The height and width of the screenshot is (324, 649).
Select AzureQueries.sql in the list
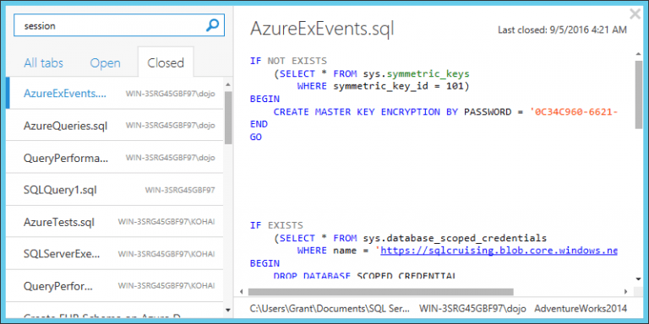coord(115,125)
